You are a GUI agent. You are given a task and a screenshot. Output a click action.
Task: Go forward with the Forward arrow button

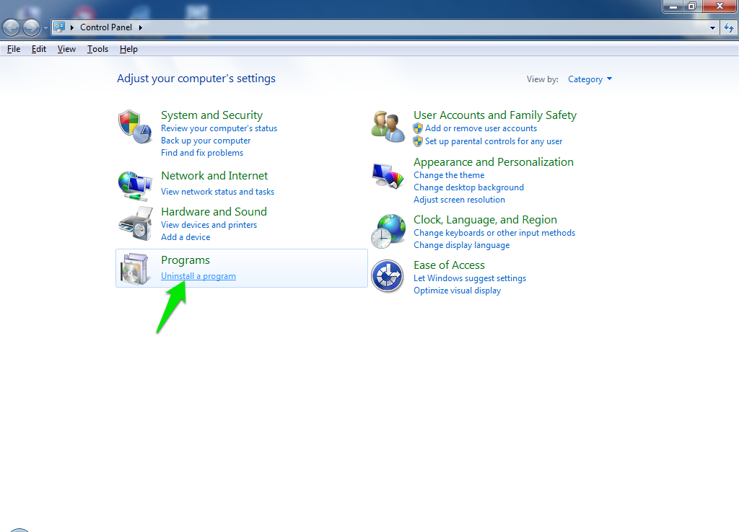click(x=32, y=28)
